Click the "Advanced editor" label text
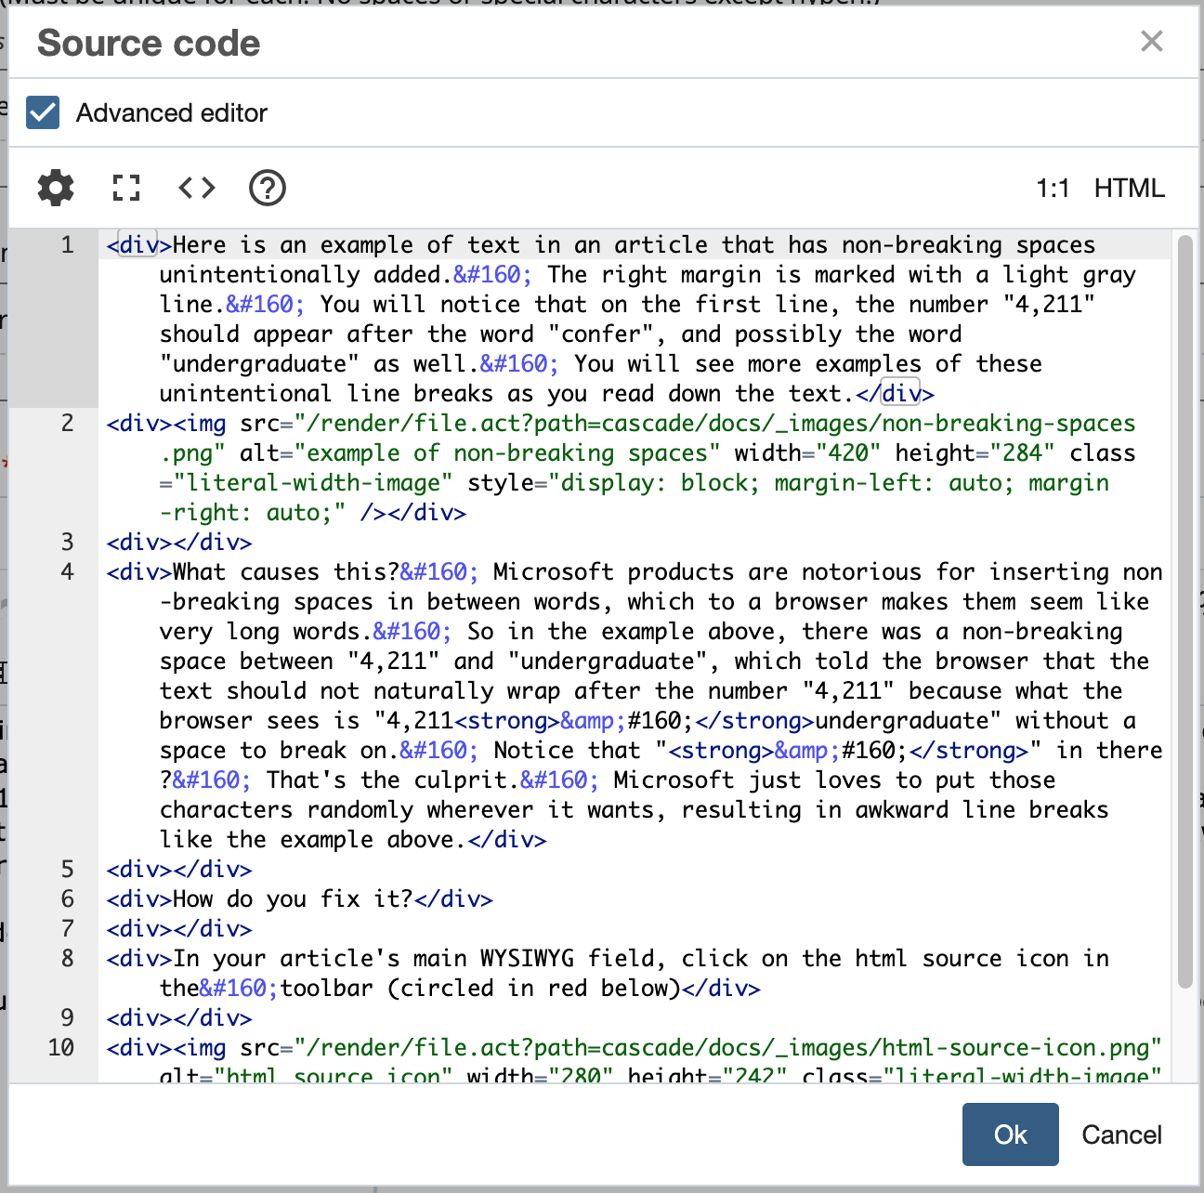The image size is (1204, 1193). (172, 112)
